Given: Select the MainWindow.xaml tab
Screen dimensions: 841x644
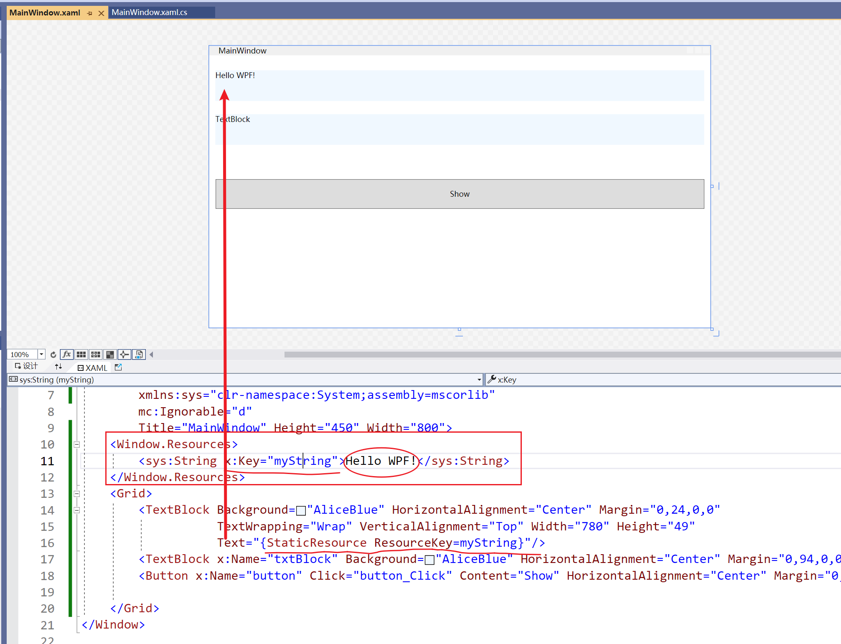Looking at the screenshot, I should [x=45, y=13].
